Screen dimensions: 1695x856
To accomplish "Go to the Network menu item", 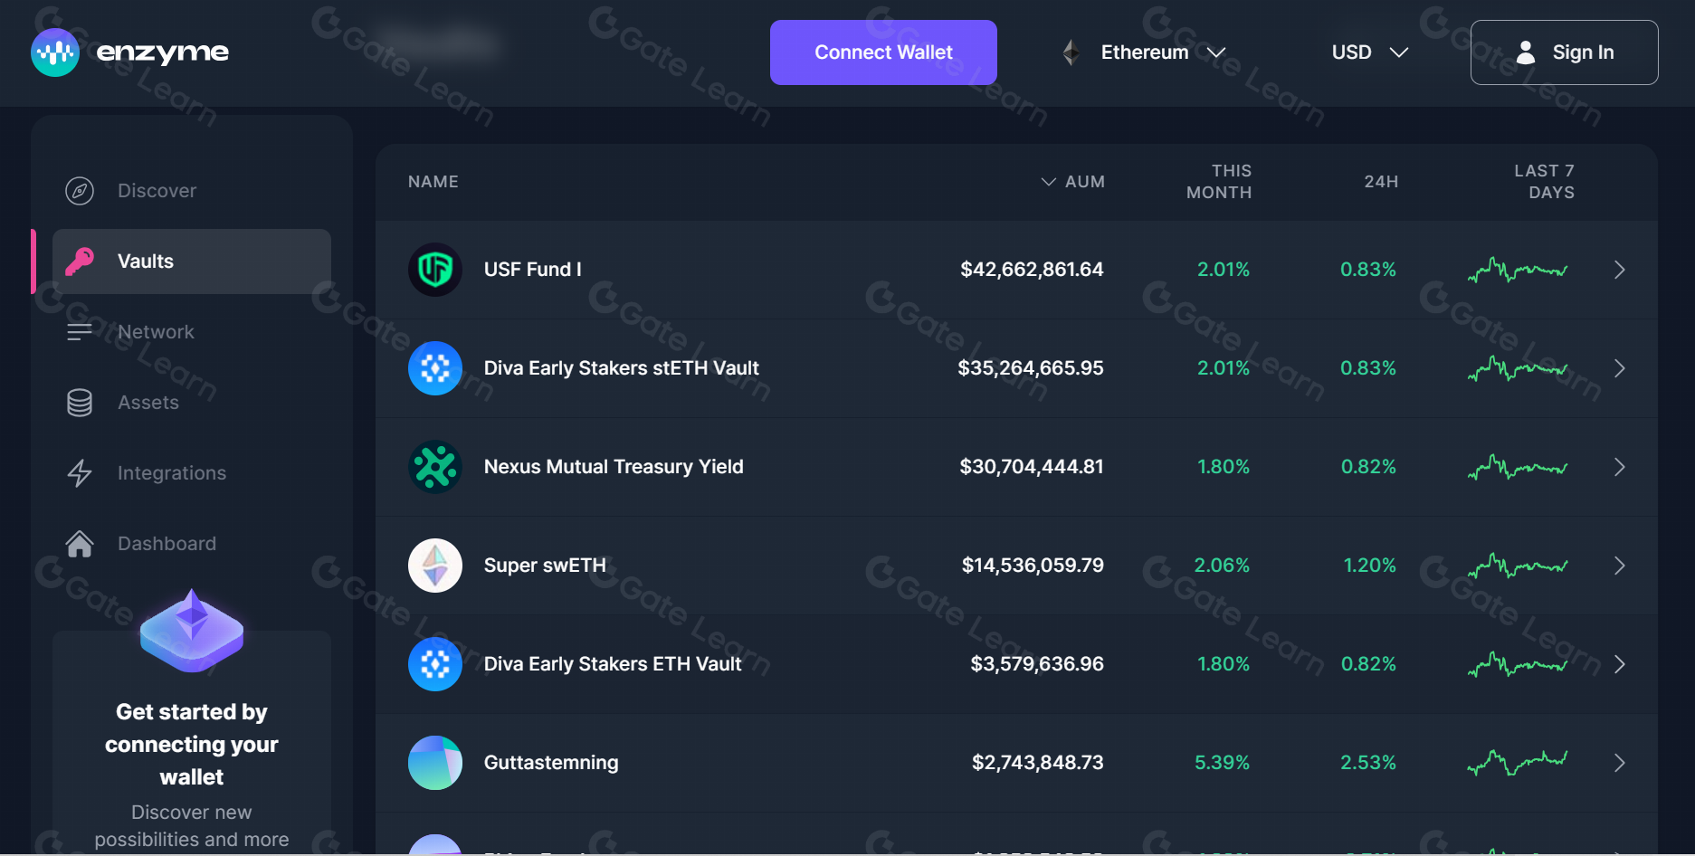I will tap(156, 332).
